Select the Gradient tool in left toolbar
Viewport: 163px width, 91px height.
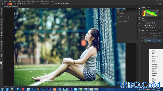point(2,39)
